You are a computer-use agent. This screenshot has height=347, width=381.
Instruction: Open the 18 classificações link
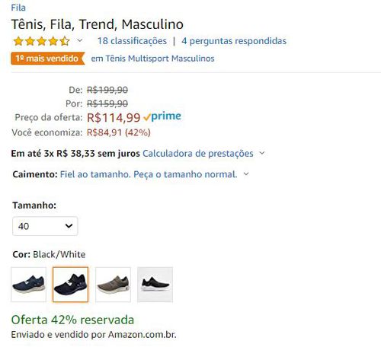pos(132,41)
